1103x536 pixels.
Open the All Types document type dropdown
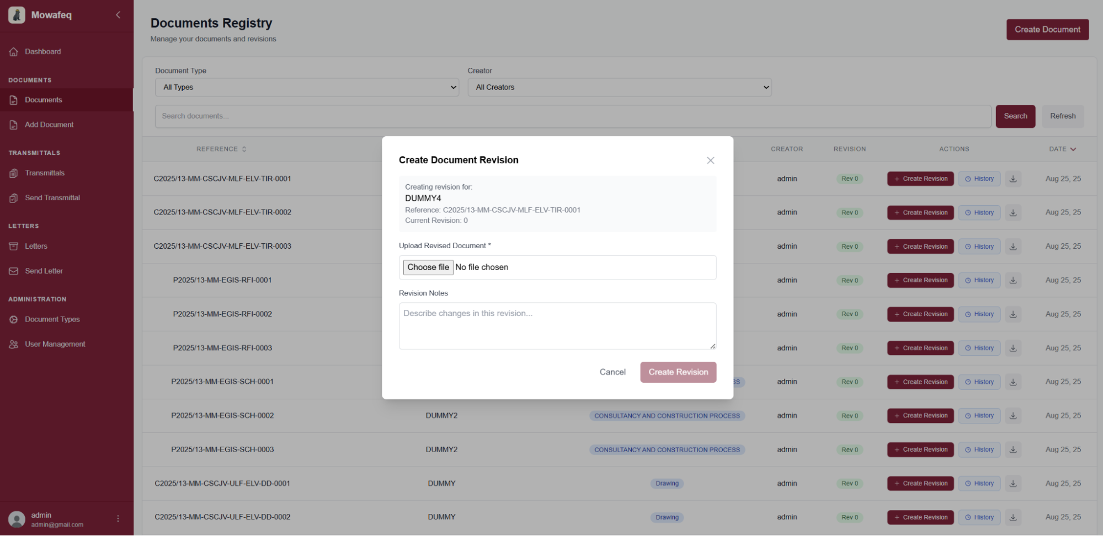307,87
